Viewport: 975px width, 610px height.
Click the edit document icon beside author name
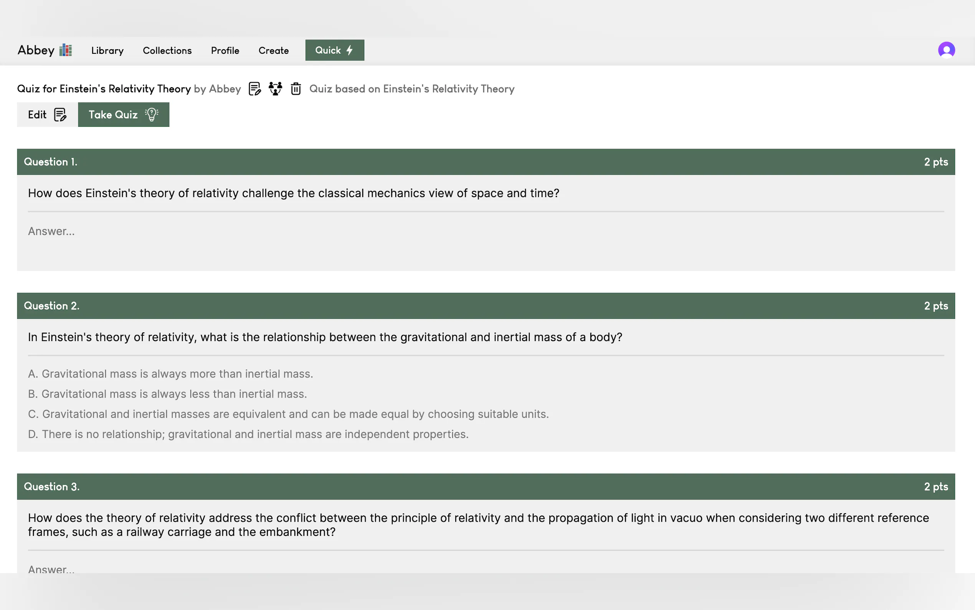tap(254, 89)
